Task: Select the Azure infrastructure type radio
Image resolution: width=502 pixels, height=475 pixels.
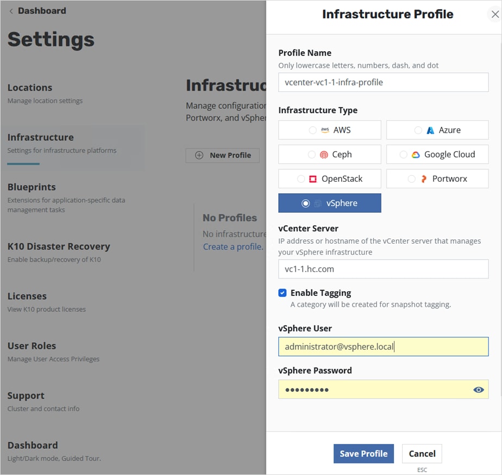Action: coord(418,130)
